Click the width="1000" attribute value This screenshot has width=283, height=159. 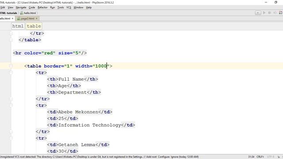tap(101, 66)
